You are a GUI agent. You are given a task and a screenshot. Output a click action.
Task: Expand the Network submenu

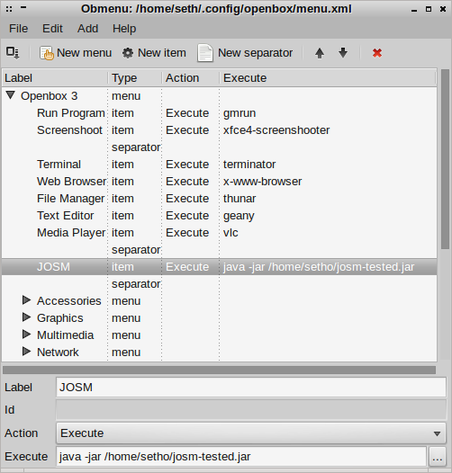pyautogui.click(x=27, y=351)
